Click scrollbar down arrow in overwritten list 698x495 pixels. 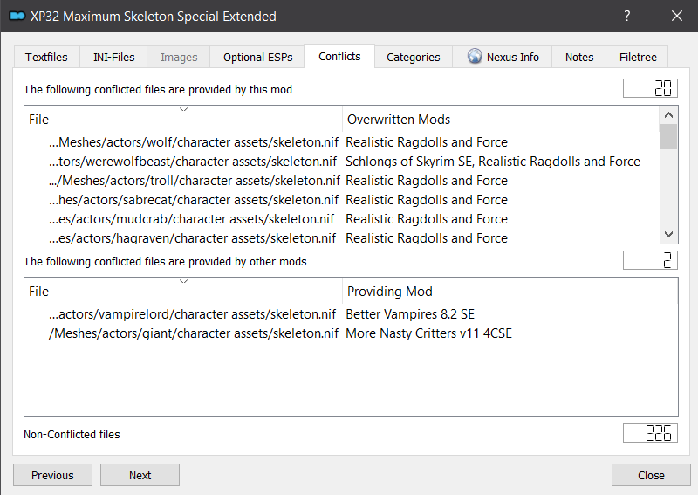(668, 234)
